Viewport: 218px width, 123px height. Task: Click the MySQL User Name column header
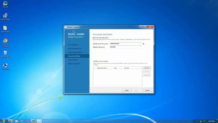(x=102, y=68)
